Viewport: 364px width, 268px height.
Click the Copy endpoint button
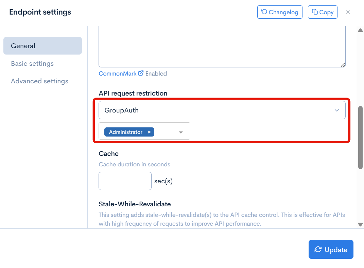323,12
